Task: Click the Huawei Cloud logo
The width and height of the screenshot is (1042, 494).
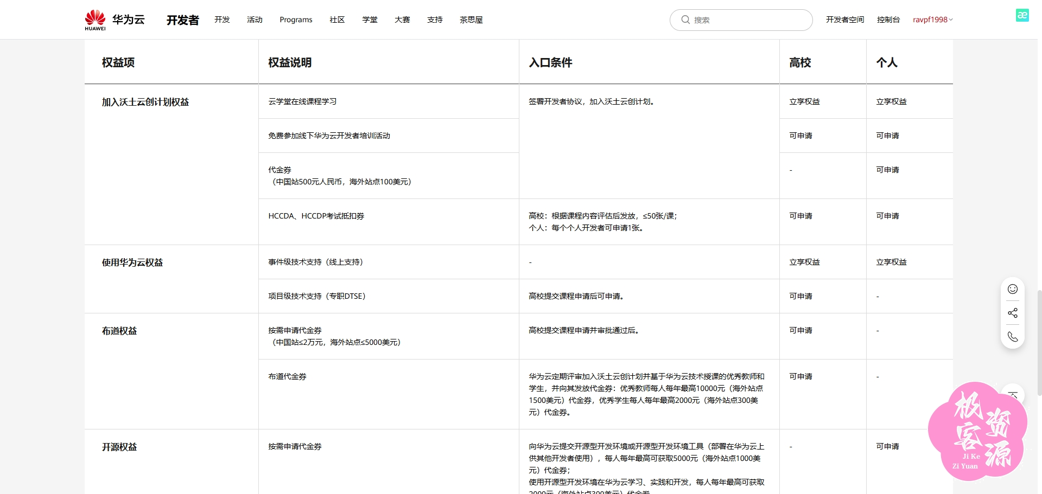Action: click(x=115, y=20)
